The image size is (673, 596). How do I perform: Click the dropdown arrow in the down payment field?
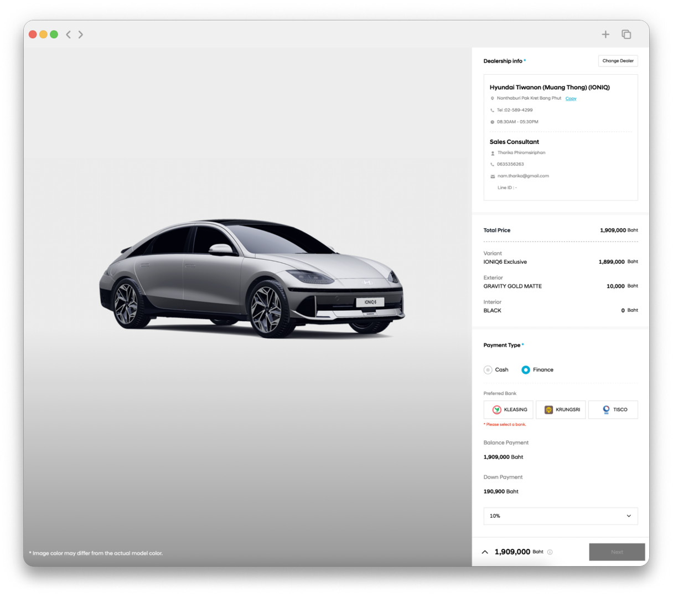click(629, 516)
